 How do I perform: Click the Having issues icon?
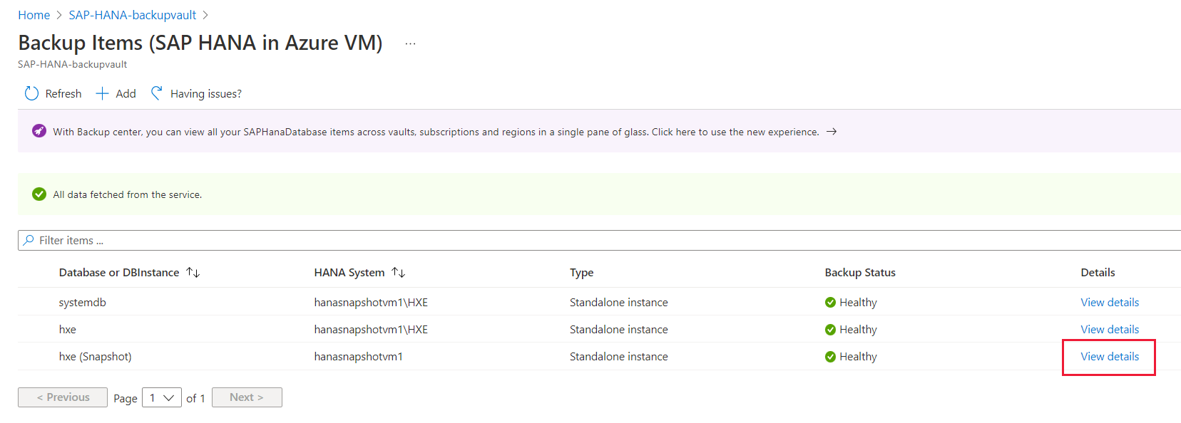click(156, 93)
